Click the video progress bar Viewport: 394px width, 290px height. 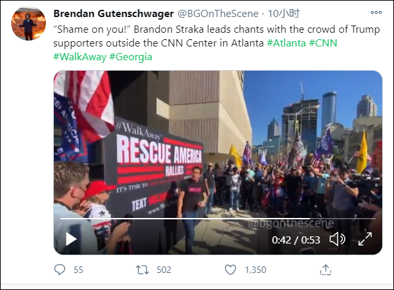point(218,219)
